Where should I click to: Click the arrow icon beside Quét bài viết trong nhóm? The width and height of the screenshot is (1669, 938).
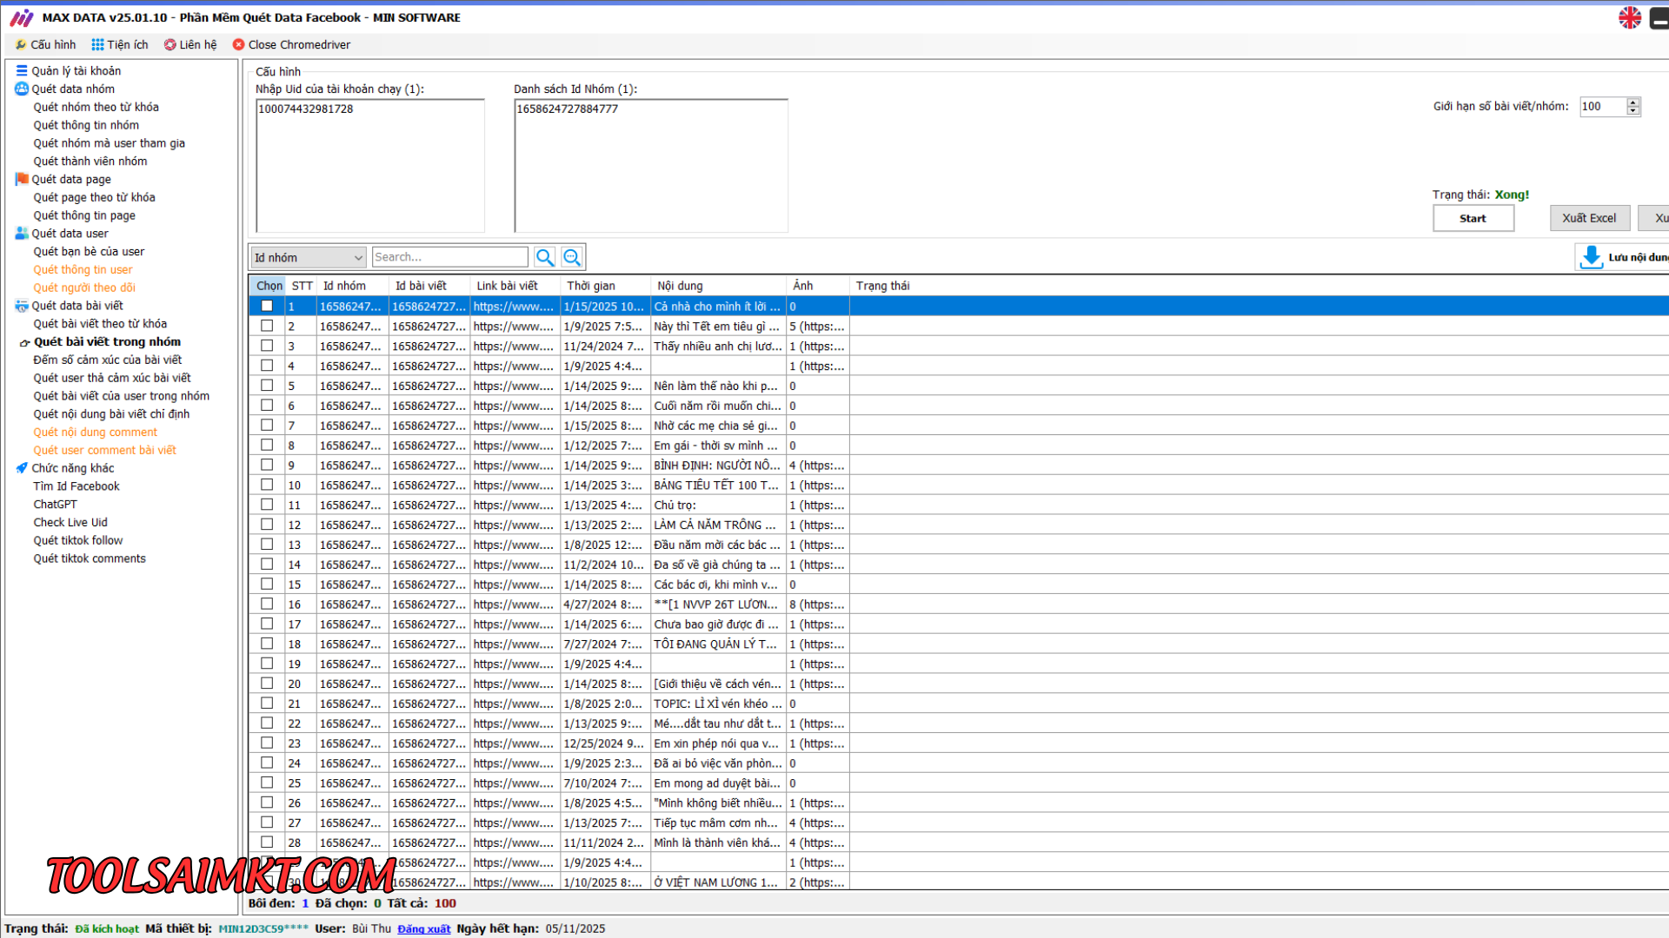pyautogui.click(x=25, y=342)
